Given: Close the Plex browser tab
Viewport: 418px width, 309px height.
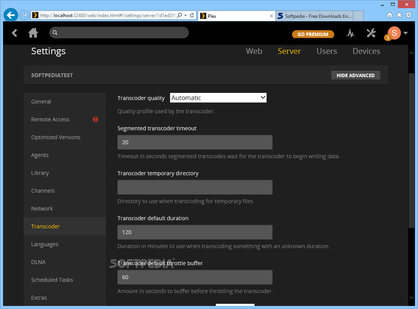Looking at the screenshot, I should (271, 16).
